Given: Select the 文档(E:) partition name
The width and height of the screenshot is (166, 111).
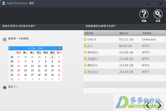Looking at the screenshot, I should coord(92,59).
